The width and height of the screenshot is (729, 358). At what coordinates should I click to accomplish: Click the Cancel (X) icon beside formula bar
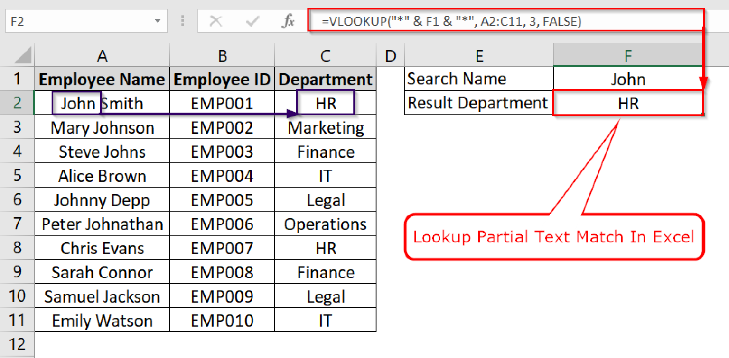pos(217,21)
